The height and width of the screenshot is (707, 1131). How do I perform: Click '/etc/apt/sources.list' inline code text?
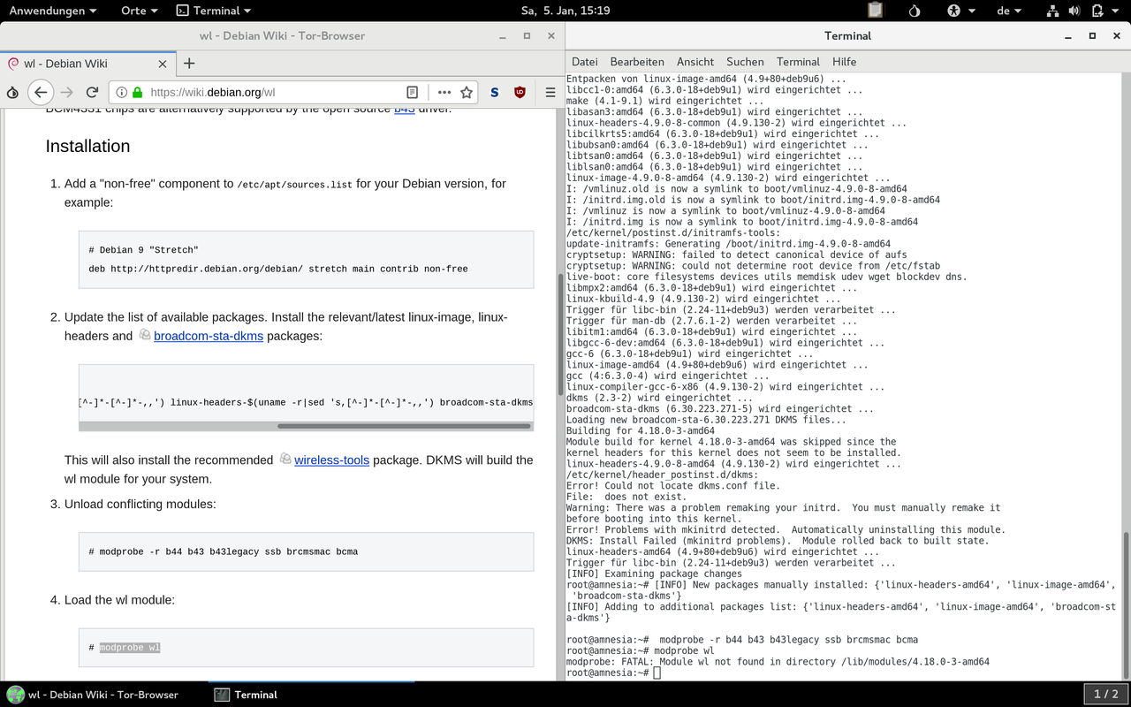(294, 185)
